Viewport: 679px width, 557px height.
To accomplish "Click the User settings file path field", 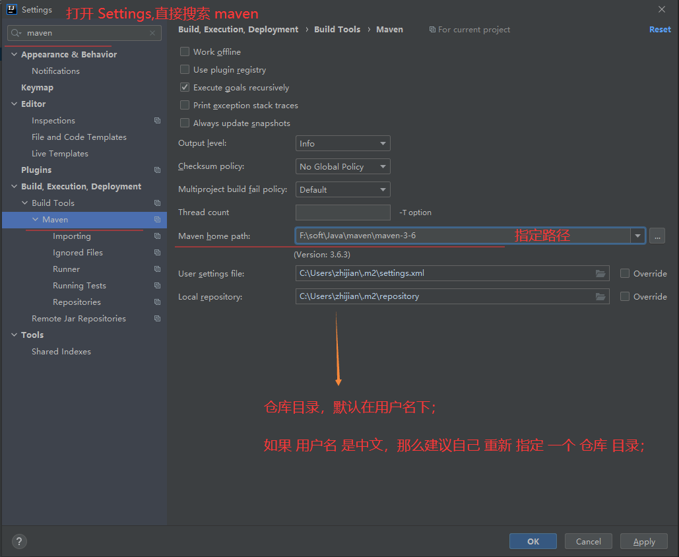I will 453,273.
